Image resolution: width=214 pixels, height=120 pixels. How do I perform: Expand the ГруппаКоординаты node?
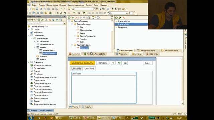coord(75,36)
